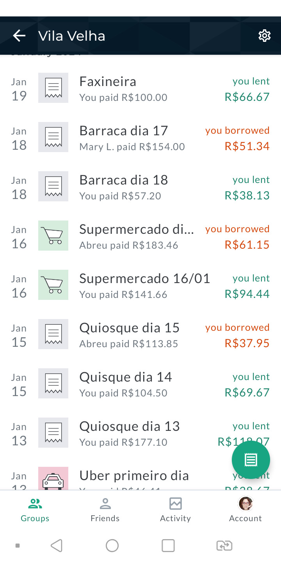Select the Groups tab
The width and height of the screenshot is (281, 563).
pos(35,509)
